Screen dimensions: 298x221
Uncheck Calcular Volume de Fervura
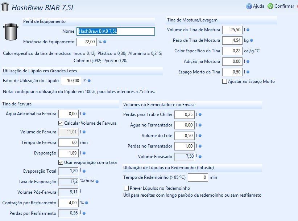[61, 123]
